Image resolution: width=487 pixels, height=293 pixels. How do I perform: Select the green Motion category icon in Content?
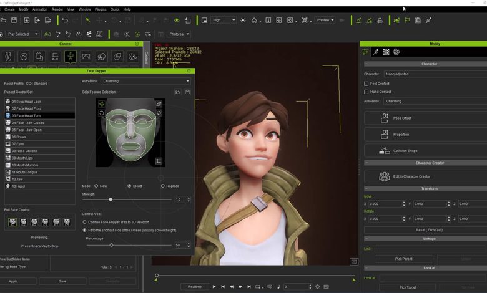click(71, 57)
